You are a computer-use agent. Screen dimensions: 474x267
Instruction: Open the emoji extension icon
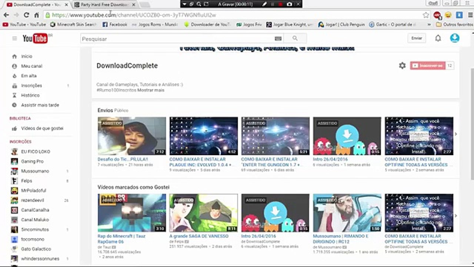click(448, 15)
